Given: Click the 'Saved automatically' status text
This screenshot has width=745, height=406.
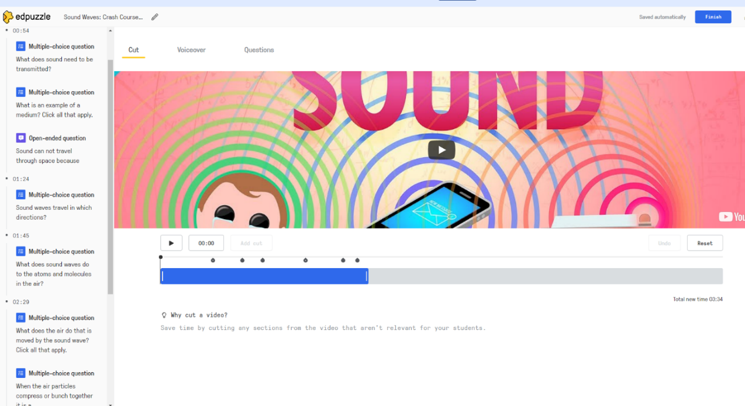Looking at the screenshot, I should click(x=663, y=17).
